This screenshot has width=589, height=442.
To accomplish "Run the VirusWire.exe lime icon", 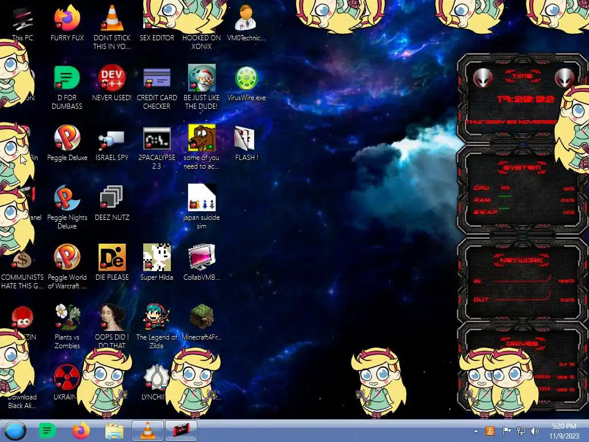I will [x=246, y=83].
